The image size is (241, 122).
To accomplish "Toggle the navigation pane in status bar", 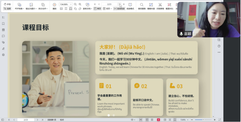I will pyautogui.click(x=3, y=120).
